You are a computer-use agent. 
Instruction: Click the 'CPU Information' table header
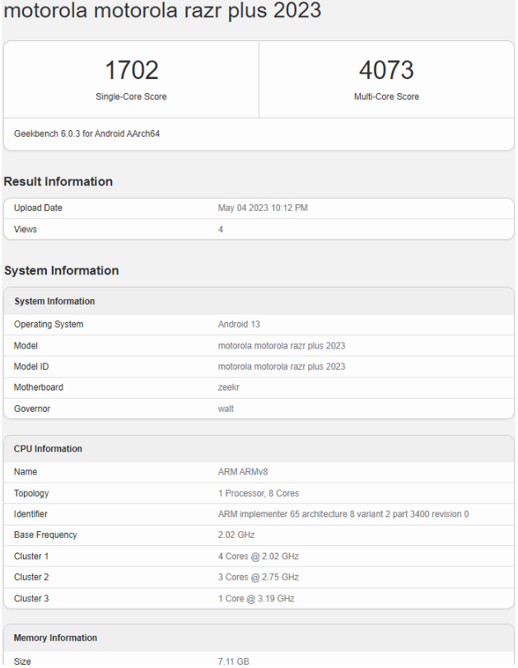48,449
